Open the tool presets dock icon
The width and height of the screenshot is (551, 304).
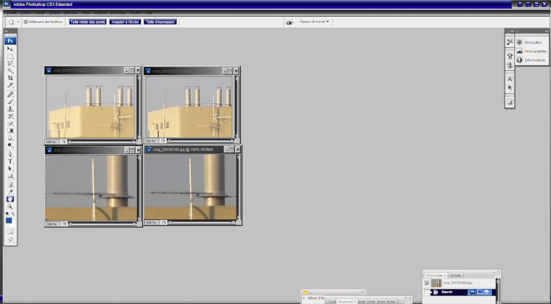510,42
